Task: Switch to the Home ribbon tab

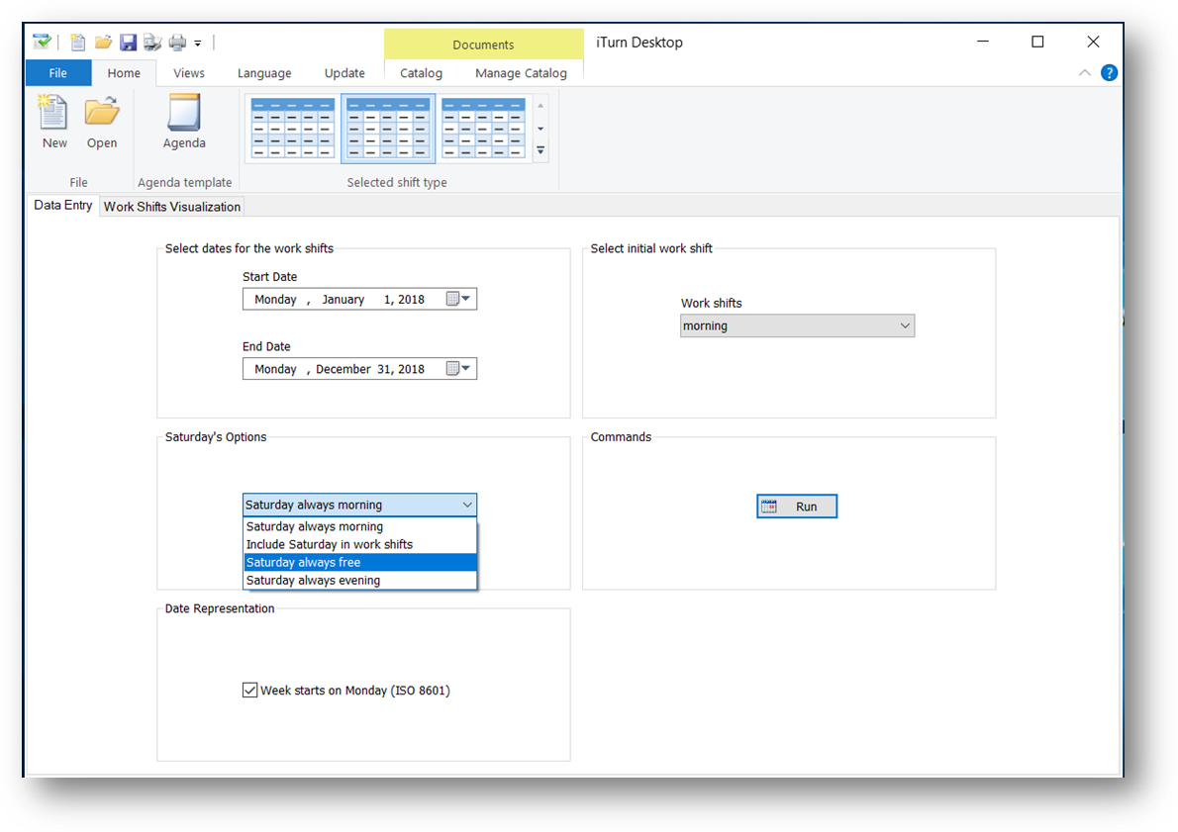Action: 124,73
